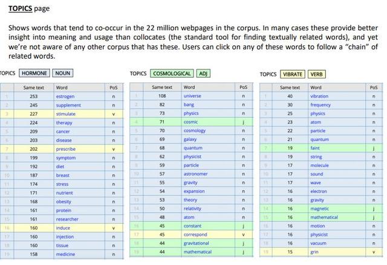Select the 'symptom' word link
The height and width of the screenshot is (265, 387).
pos(66,158)
